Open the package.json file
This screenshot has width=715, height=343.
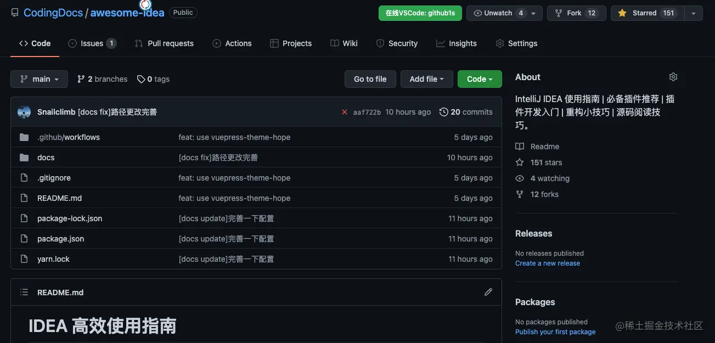[60, 239]
